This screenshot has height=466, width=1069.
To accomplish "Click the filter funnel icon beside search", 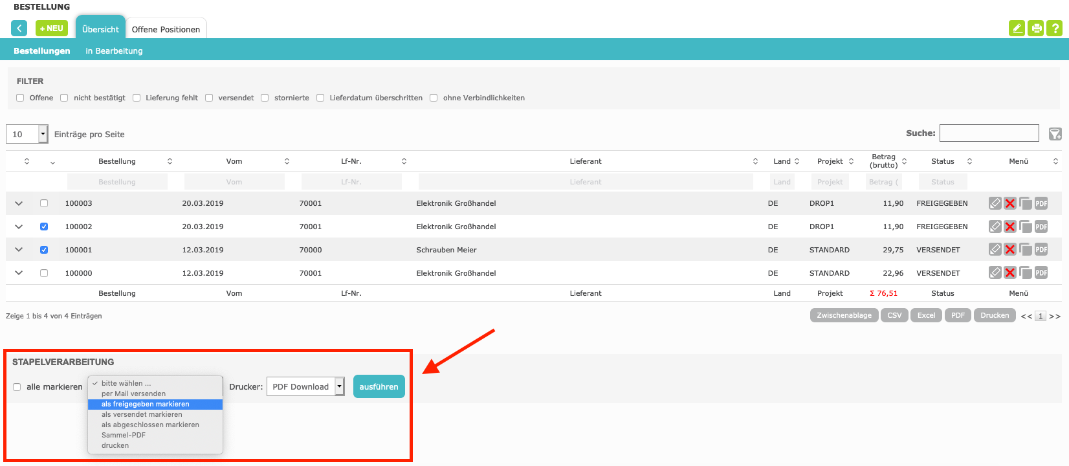I will 1055,134.
